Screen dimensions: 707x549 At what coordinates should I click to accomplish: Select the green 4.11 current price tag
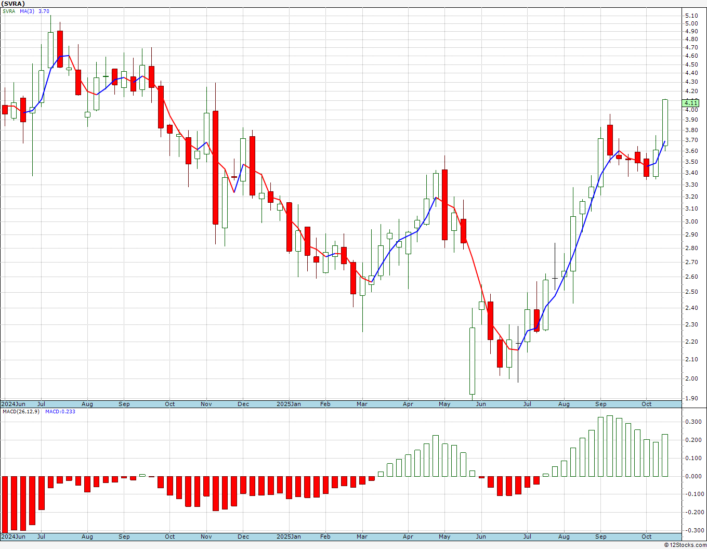[x=691, y=103]
